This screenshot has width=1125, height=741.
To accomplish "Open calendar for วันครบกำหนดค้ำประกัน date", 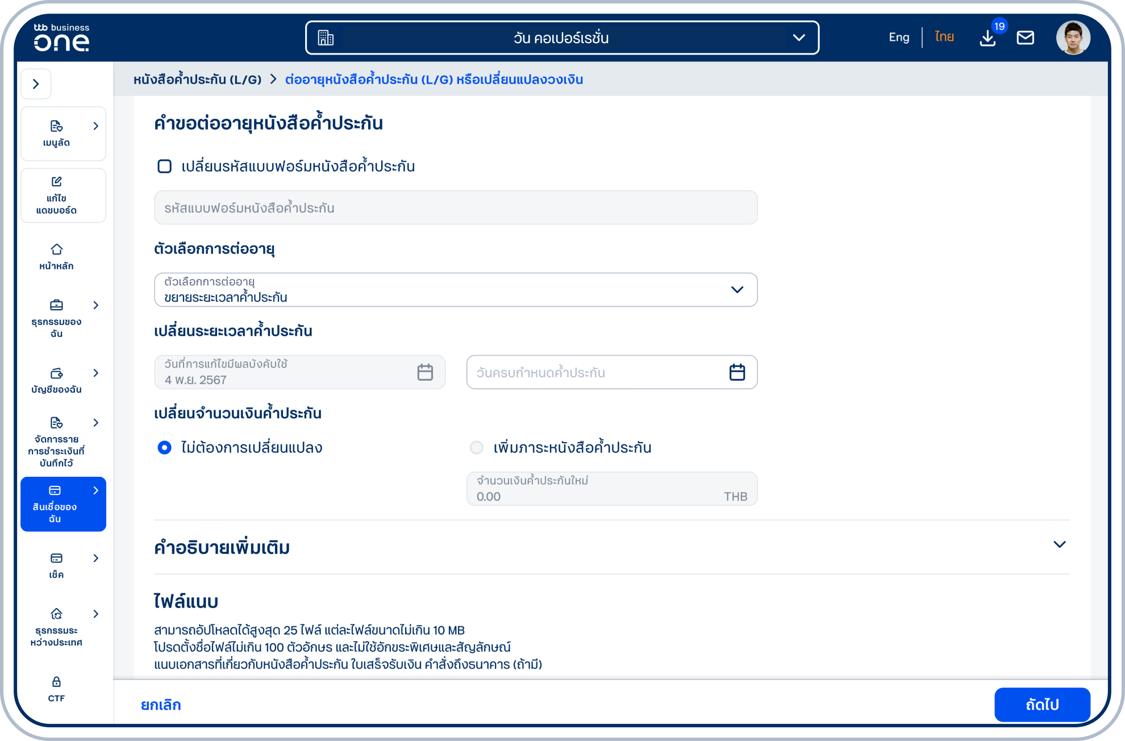I will point(737,372).
